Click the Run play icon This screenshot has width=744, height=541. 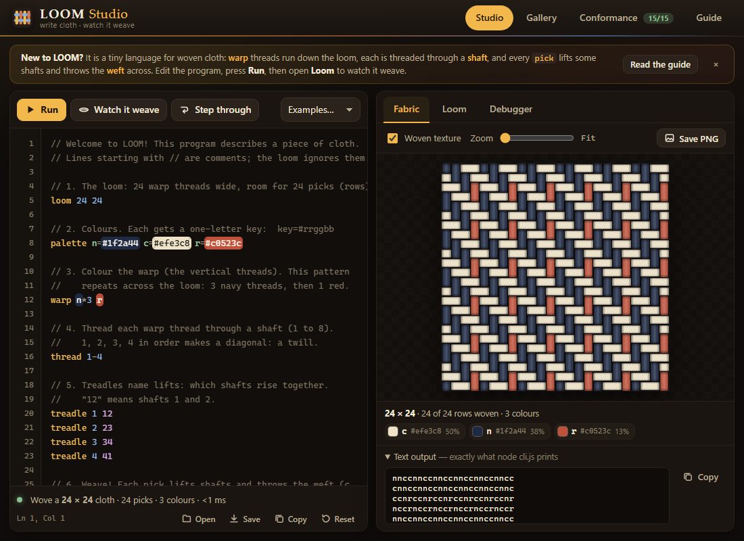point(30,110)
